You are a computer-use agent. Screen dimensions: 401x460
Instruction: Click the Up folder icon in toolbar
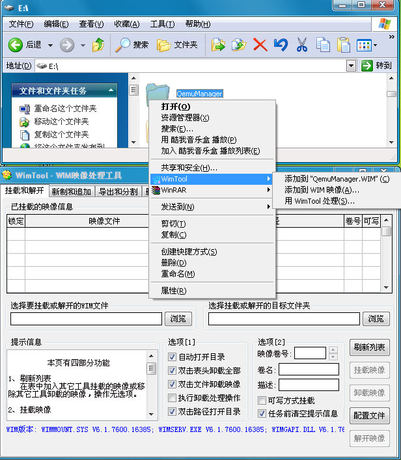pos(98,45)
